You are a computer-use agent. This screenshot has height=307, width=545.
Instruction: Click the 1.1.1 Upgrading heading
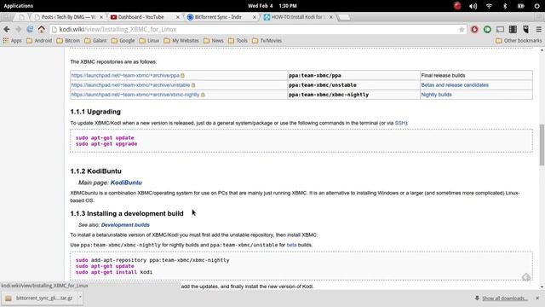tap(95, 112)
